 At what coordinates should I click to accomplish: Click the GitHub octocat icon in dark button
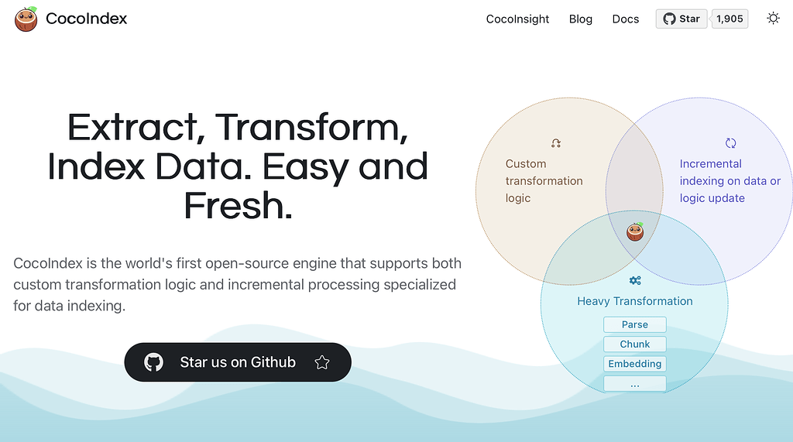[x=154, y=362]
